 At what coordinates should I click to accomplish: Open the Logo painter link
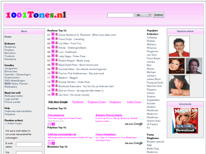[12, 99]
